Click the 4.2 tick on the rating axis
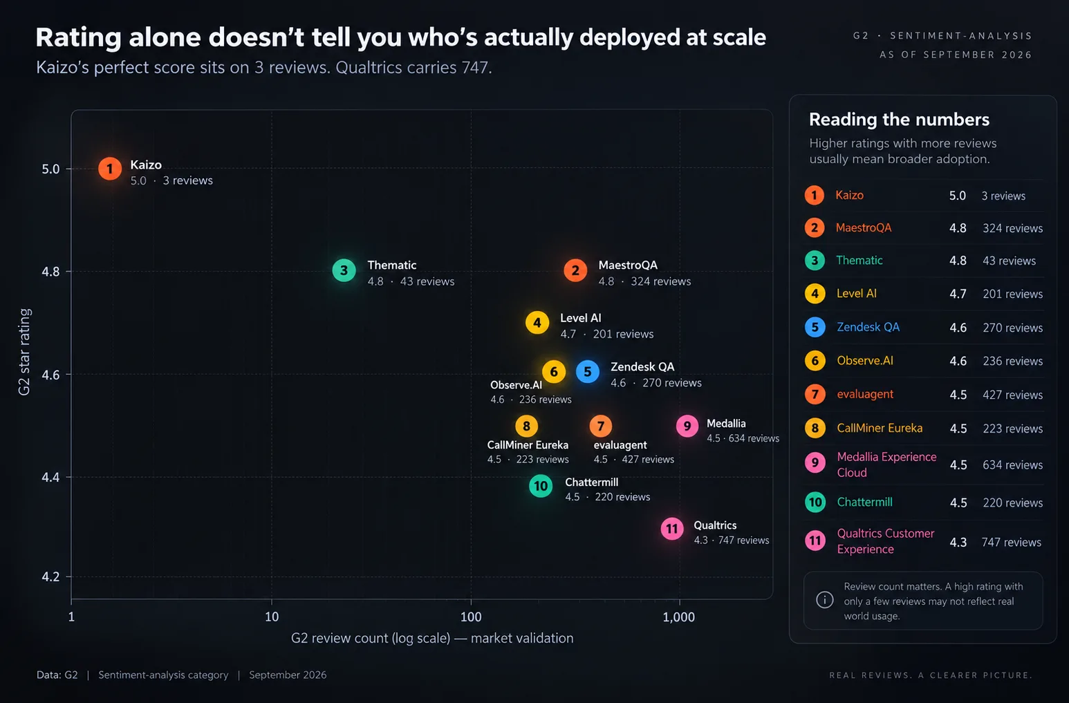This screenshot has width=1069, height=703. click(50, 577)
